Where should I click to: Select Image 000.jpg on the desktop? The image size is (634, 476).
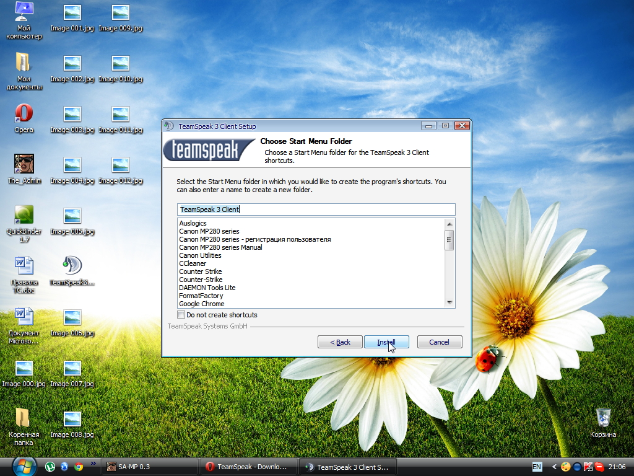point(24,372)
